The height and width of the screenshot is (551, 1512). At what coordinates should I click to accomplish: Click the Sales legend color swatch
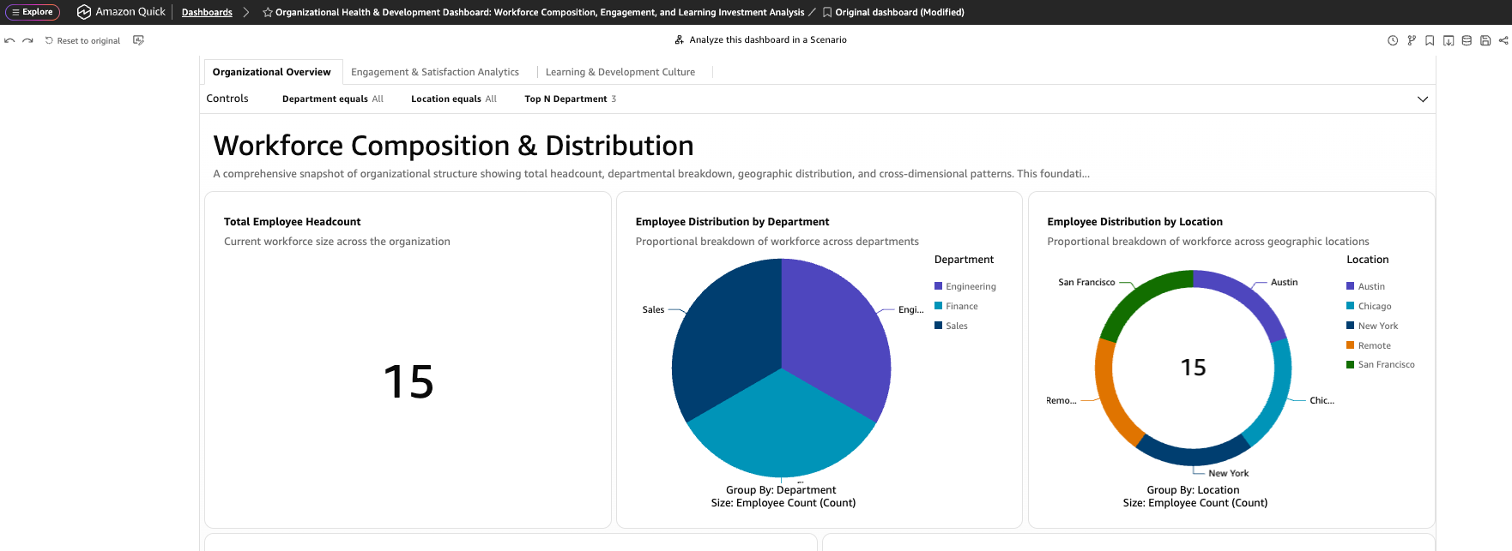click(939, 326)
